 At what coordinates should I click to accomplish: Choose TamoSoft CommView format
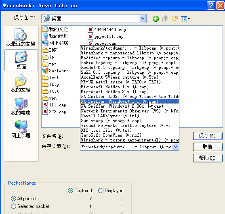click(130, 135)
